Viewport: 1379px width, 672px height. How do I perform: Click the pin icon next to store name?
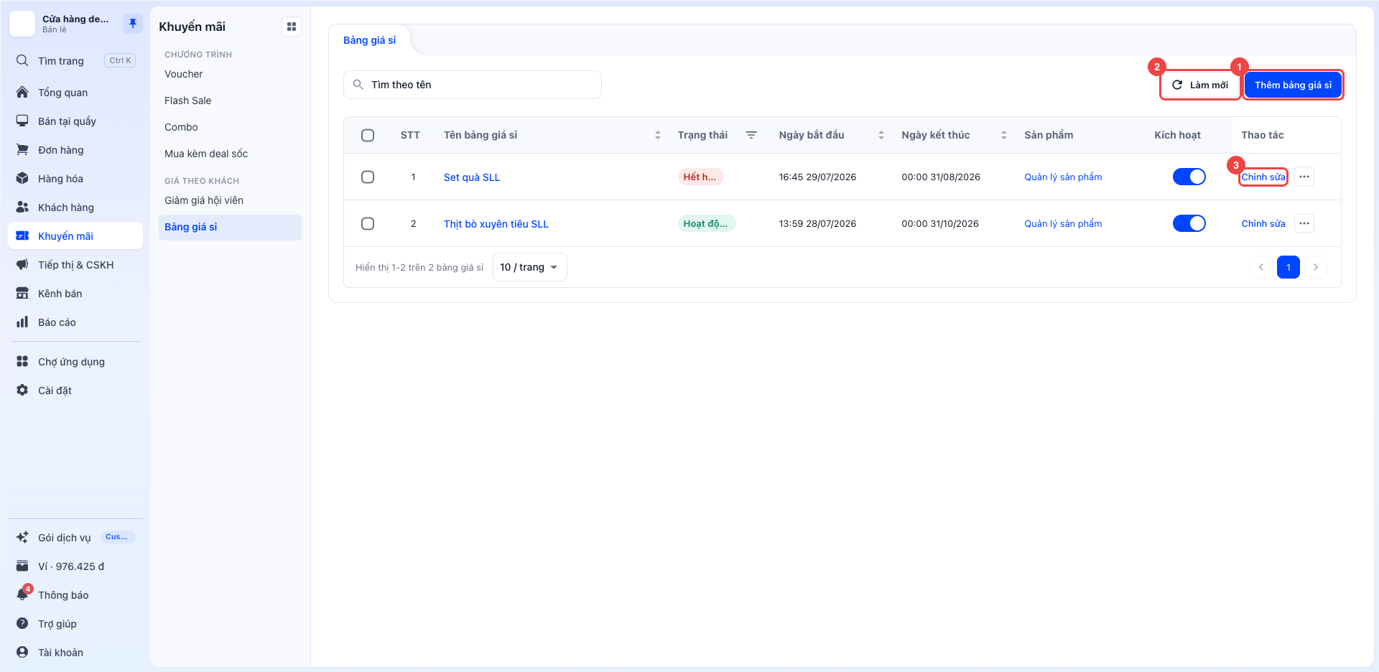click(132, 24)
